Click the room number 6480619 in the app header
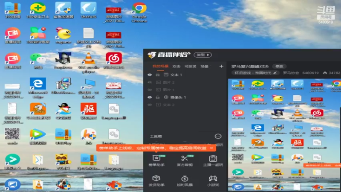The image size is (341, 192). pyautogui.click(x=310, y=73)
